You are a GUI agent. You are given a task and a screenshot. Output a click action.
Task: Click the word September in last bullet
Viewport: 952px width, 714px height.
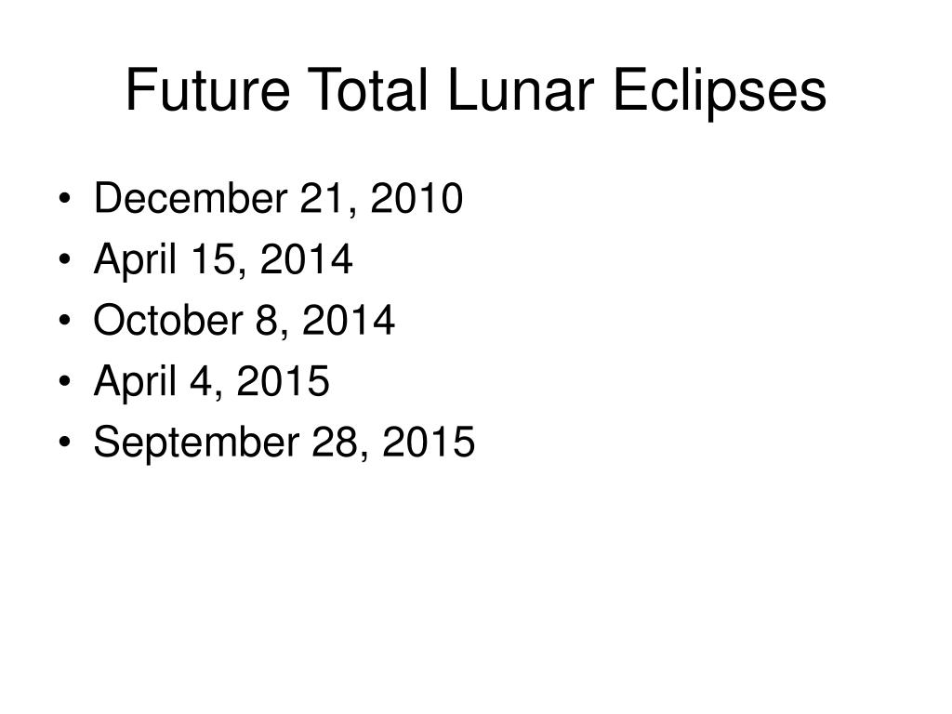(197, 443)
